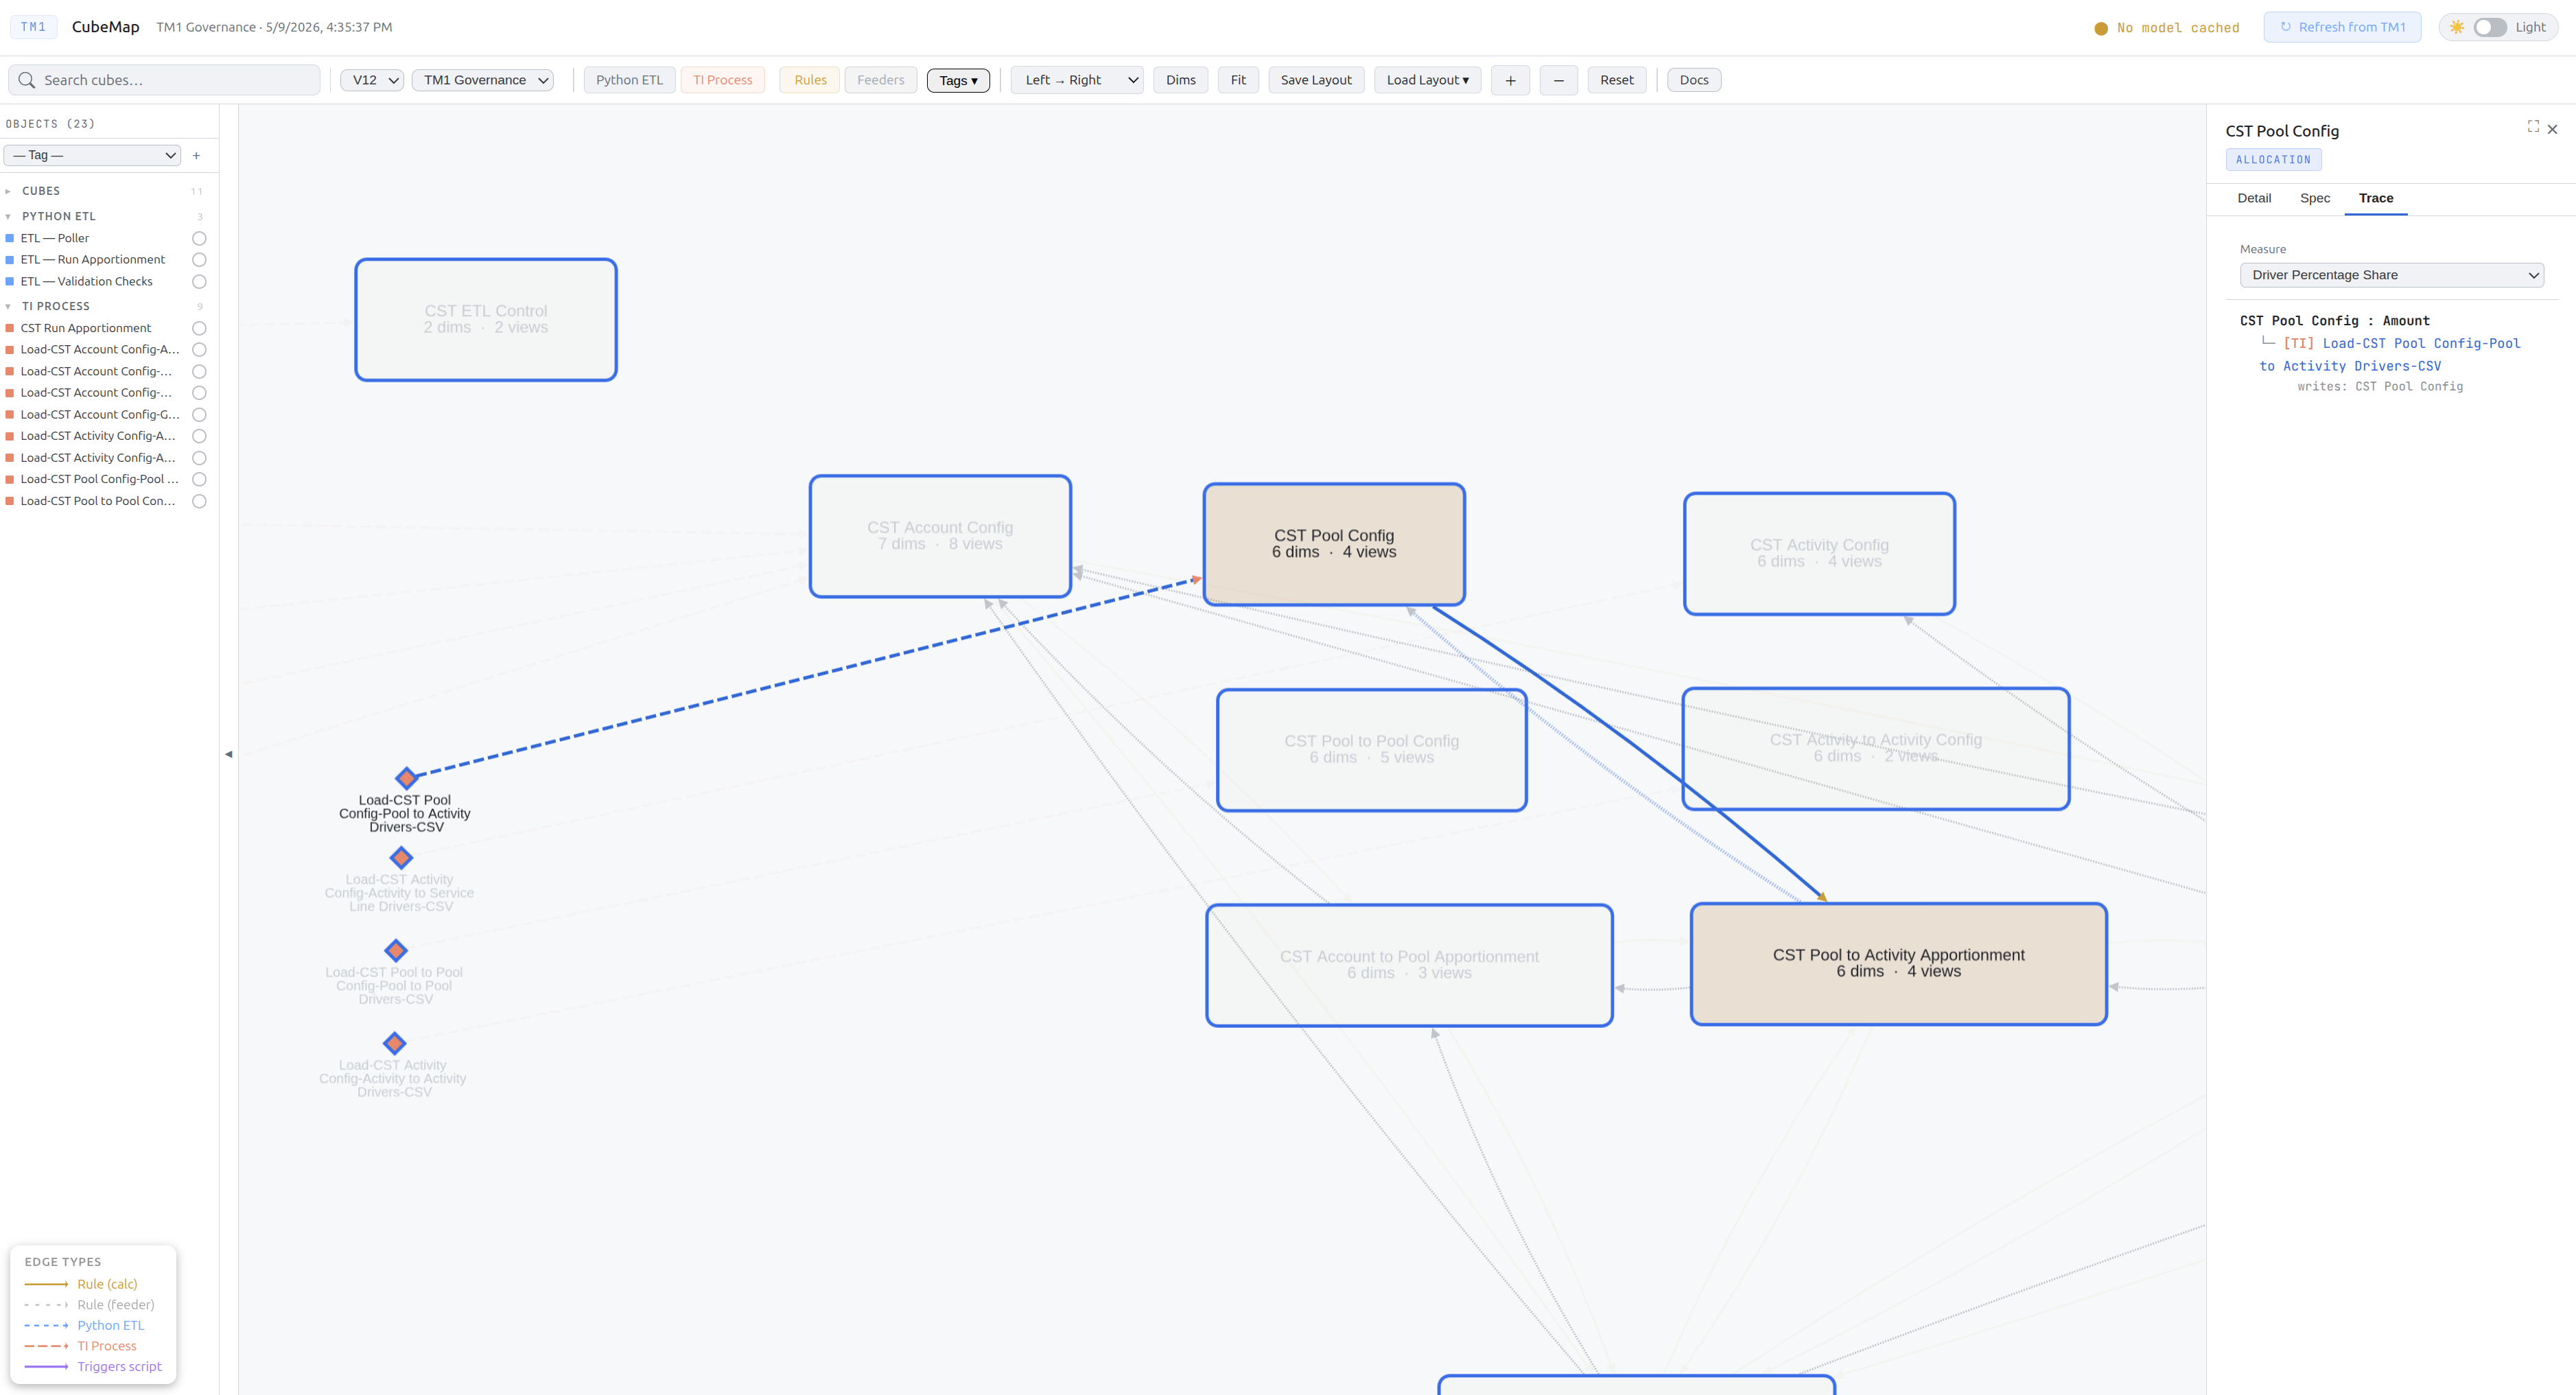Select the CST Pool to Pool Config cube node
The height and width of the screenshot is (1395, 2576).
[1371, 749]
